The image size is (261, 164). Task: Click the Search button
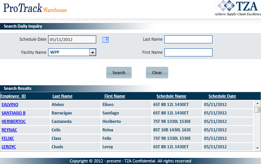119,73
